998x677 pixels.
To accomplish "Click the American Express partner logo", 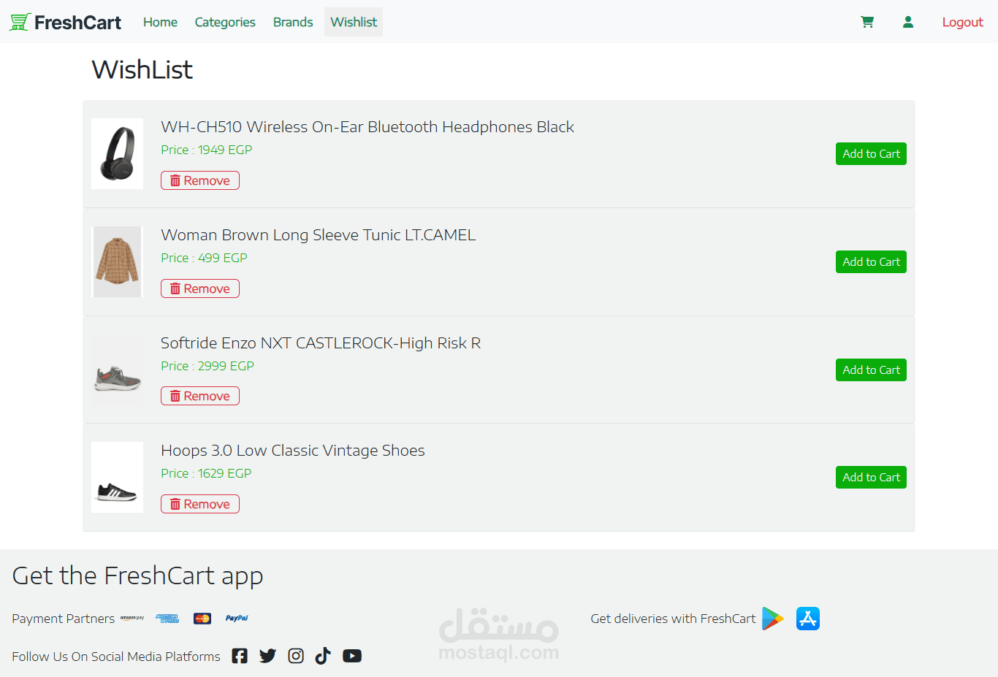I will pyautogui.click(x=167, y=619).
